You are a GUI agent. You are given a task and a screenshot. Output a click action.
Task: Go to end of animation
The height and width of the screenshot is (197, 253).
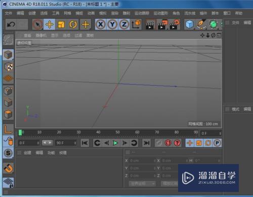pos(146,143)
